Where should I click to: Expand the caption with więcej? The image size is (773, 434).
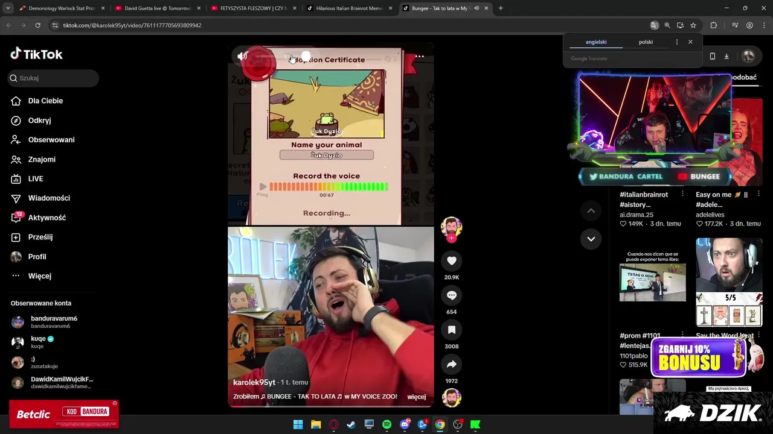tap(417, 397)
